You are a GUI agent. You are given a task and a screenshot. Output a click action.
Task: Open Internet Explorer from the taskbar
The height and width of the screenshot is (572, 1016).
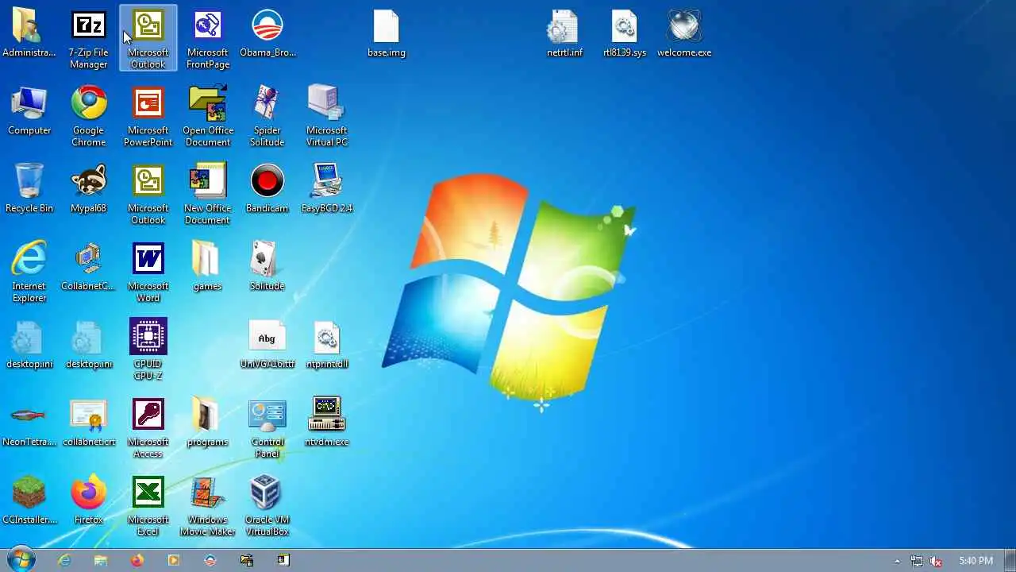tap(64, 560)
